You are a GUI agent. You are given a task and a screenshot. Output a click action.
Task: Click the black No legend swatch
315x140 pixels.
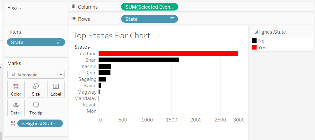tap(254, 41)
